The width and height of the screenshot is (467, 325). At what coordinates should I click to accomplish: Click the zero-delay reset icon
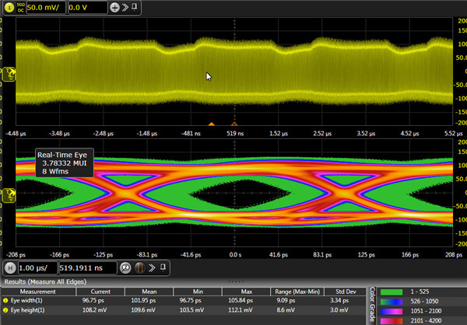pyautogui.click(x=125, y=267)
